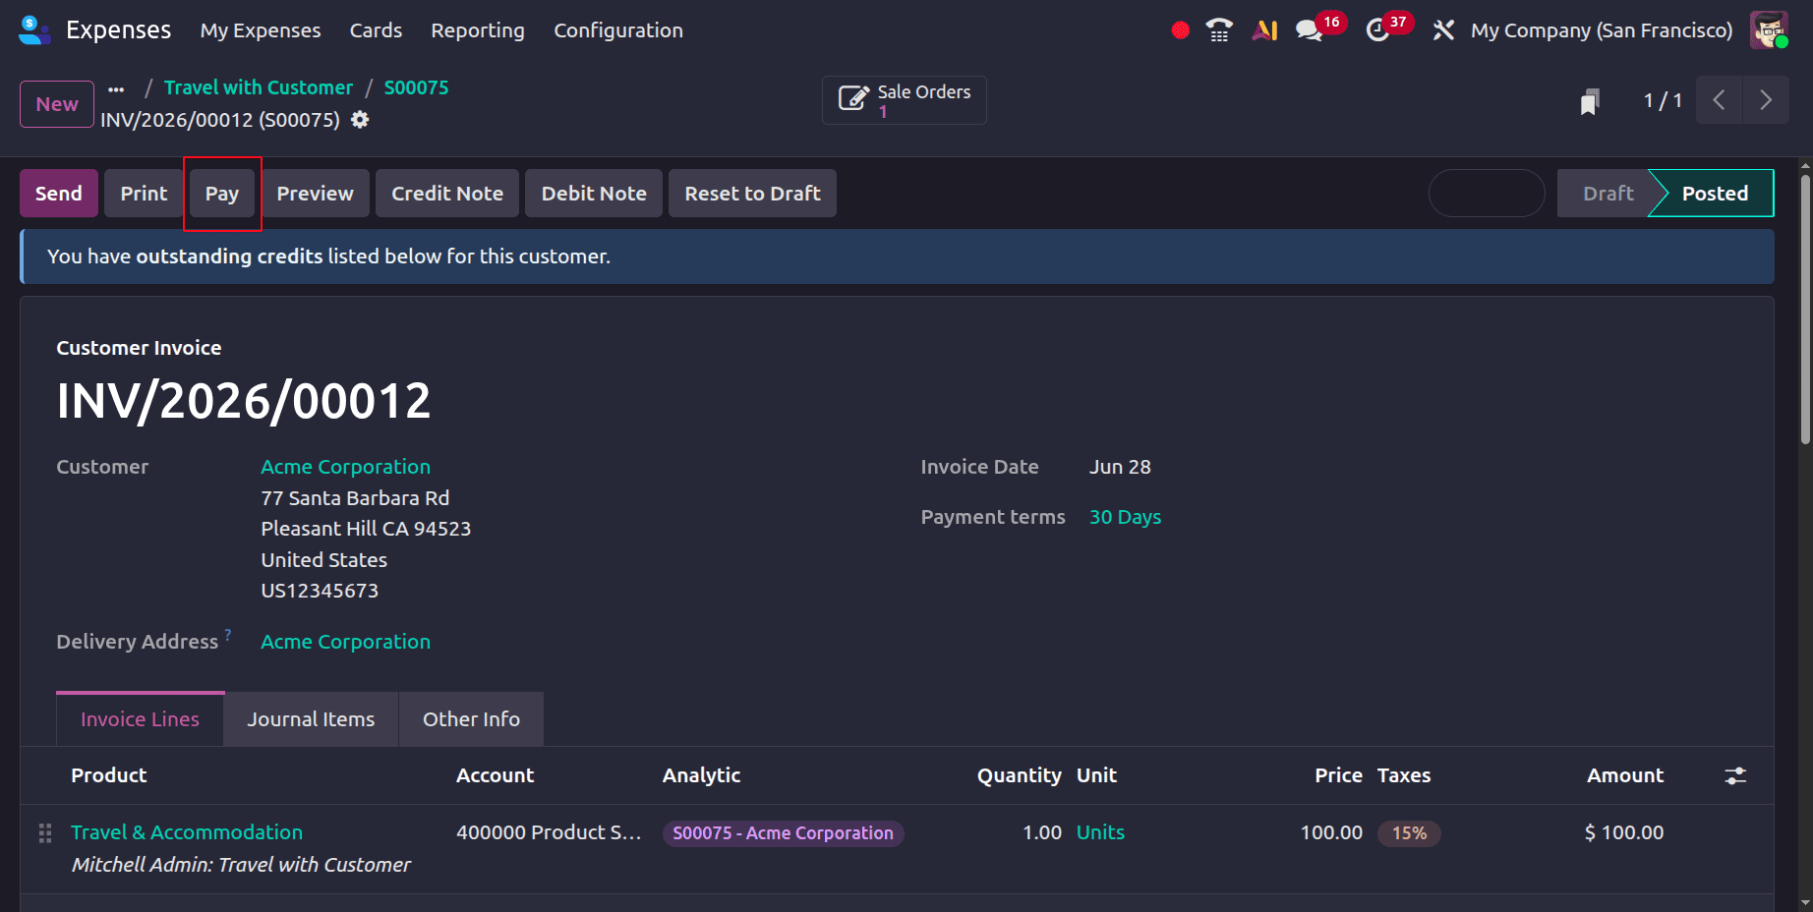Click the Taxes column header

(1403, 775)
